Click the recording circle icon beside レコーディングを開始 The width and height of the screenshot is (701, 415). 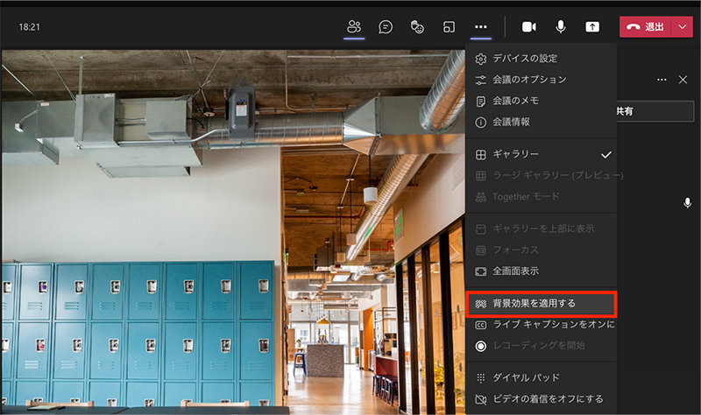[x=480, y=346]
